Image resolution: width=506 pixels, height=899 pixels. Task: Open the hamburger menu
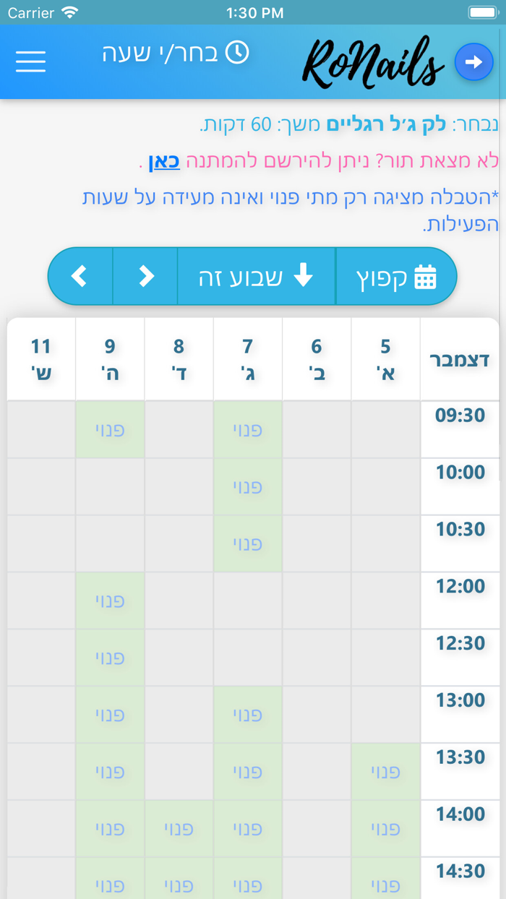click(30, 61)
